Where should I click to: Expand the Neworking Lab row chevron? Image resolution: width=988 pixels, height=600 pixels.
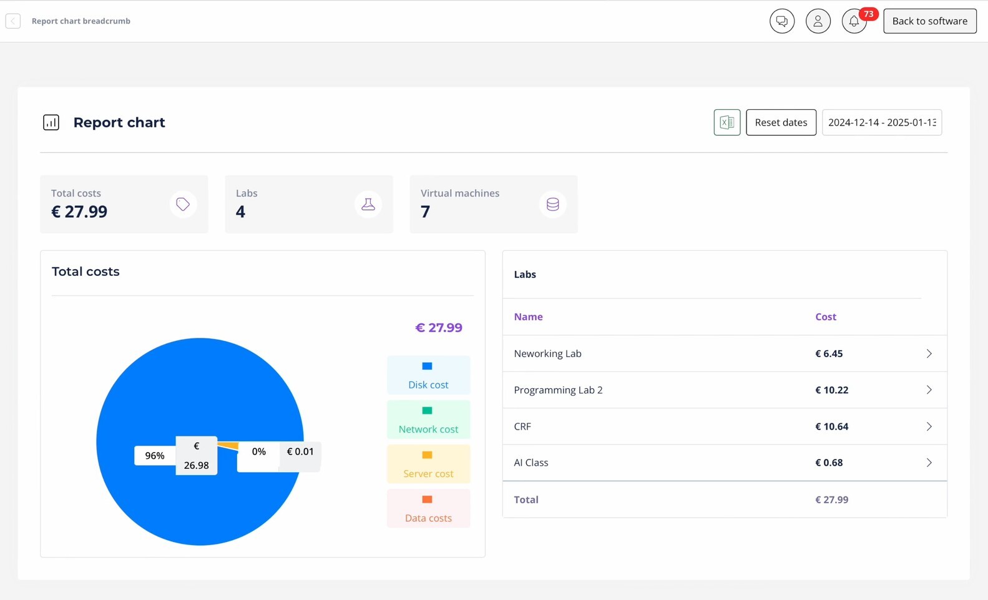click(929, 353)
